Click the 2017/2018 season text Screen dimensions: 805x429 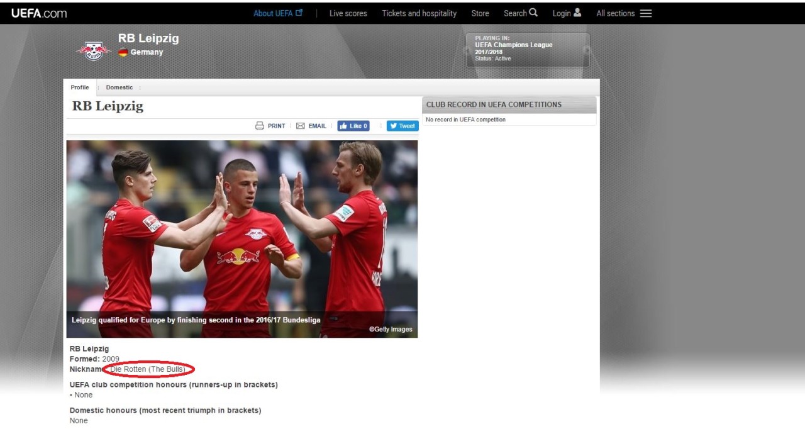pyautogui.click(x=489, y=52)
